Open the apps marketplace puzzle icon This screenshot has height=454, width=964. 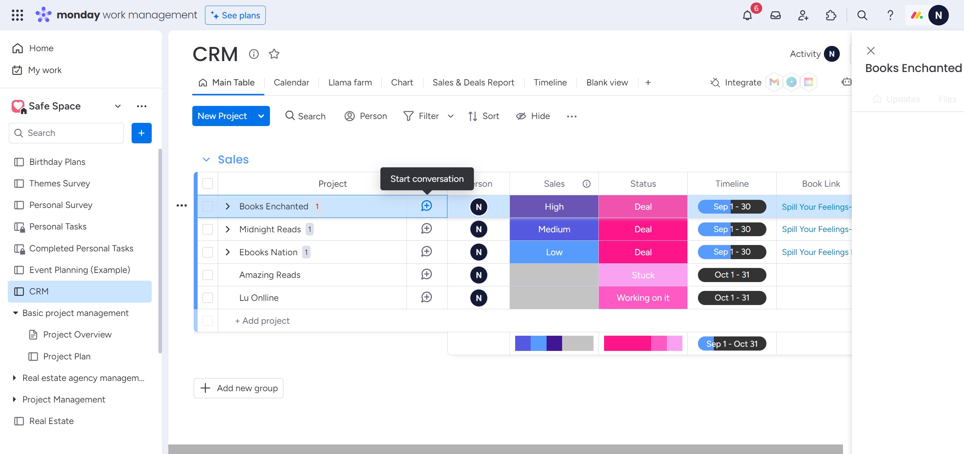pos(831,15)
